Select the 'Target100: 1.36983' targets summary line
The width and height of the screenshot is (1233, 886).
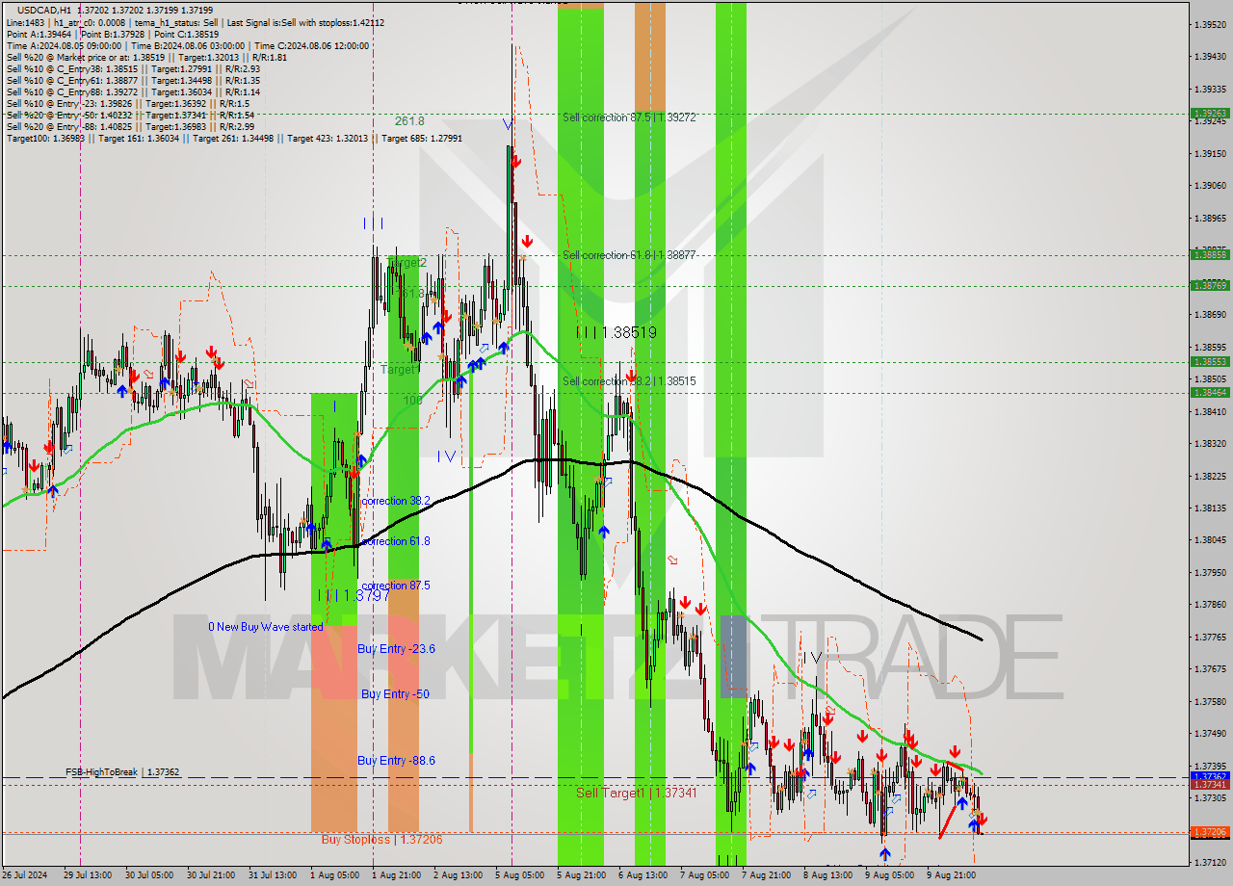click(x=234, y=138)
